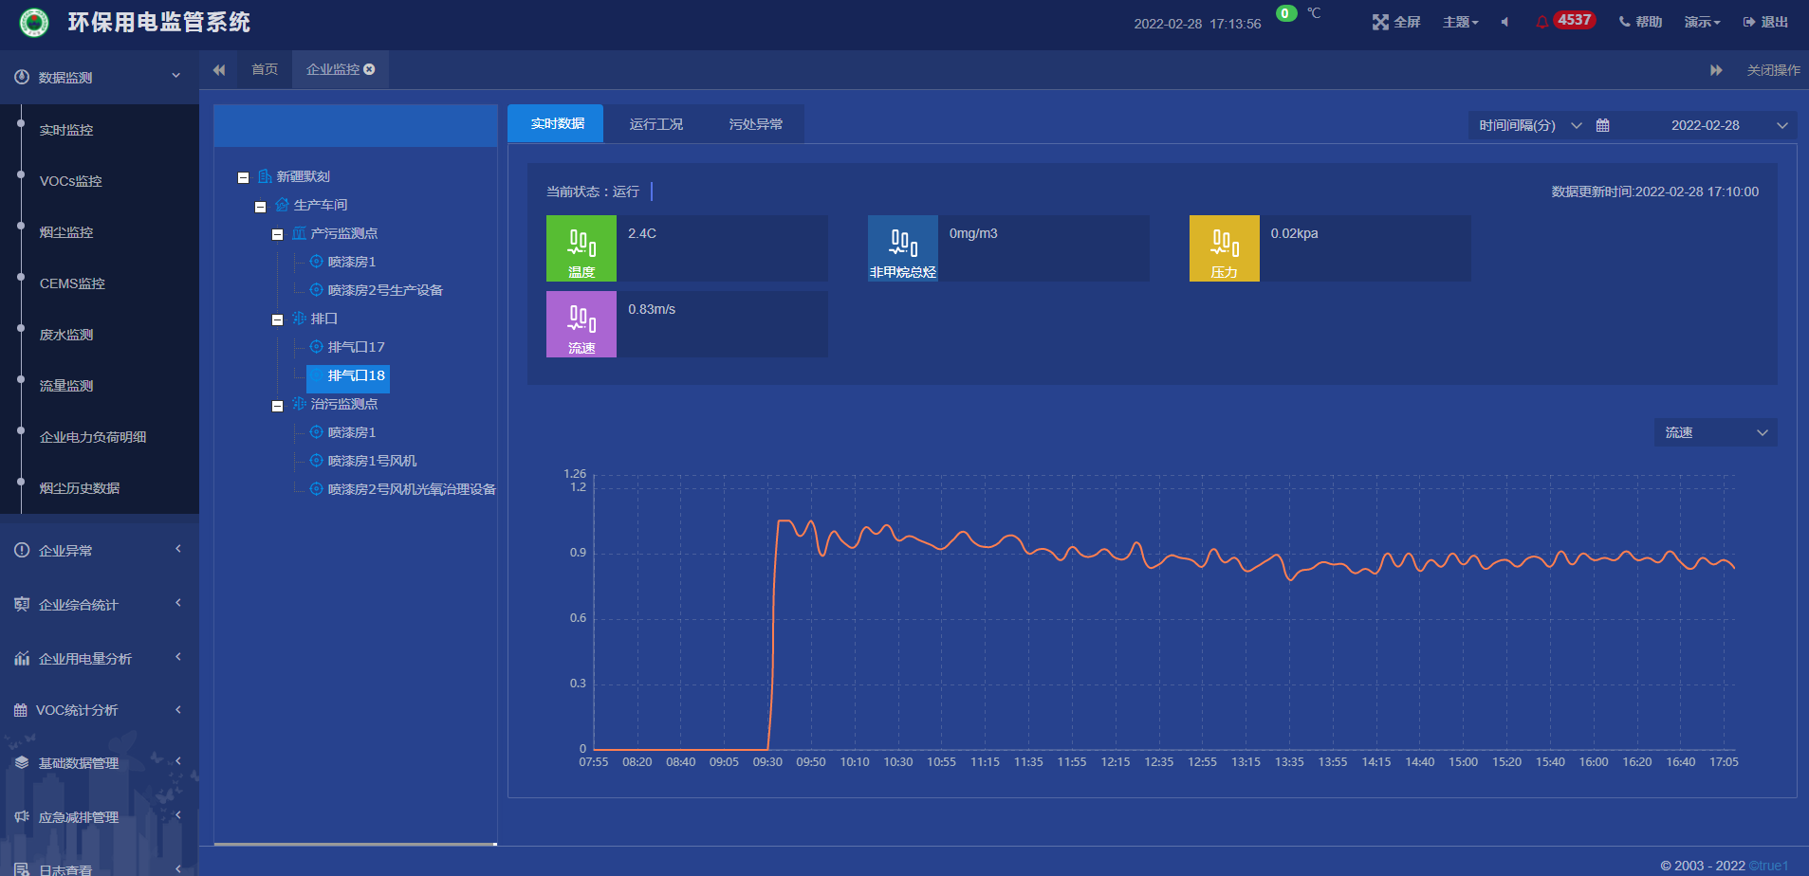Image resolution: width=1809 pixels, height=876 pixels.
Task: Click the purple flow speed tile icon
Action: 581,319
